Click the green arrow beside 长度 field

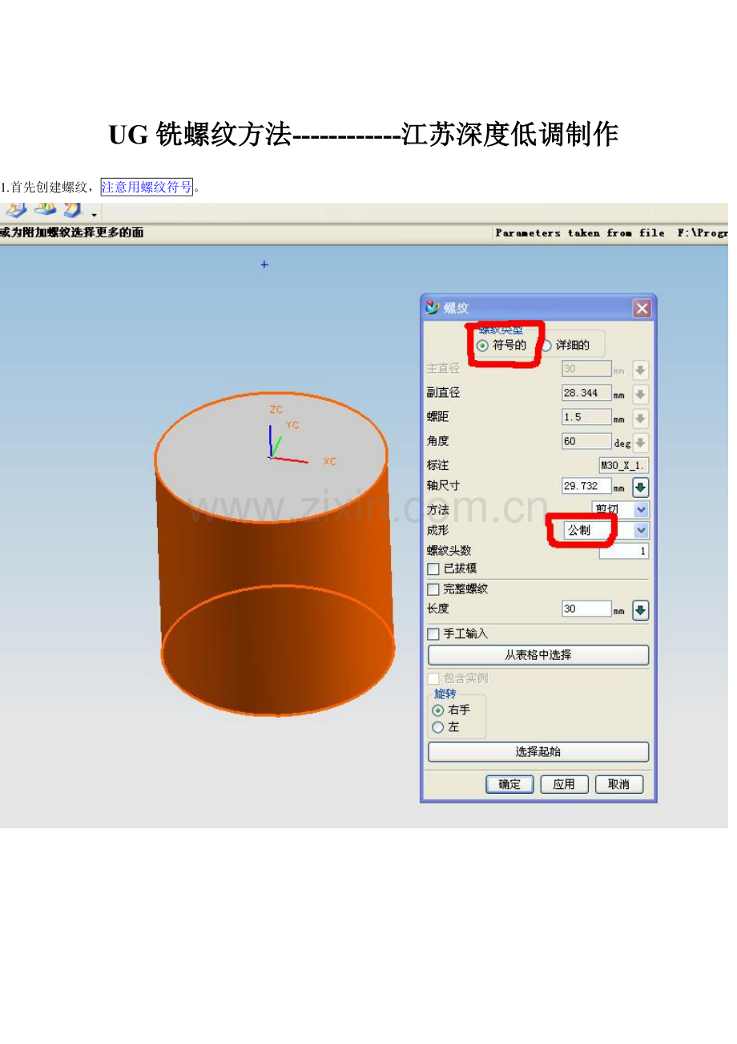641,609
